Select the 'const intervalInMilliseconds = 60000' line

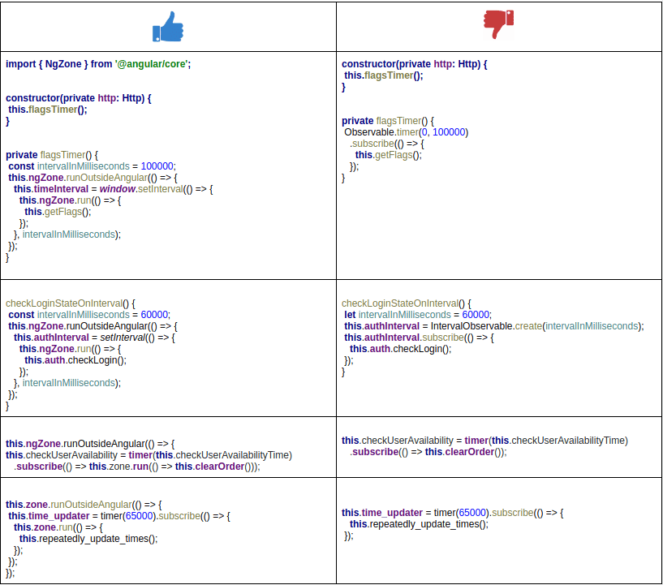click(x=88, y=315)
